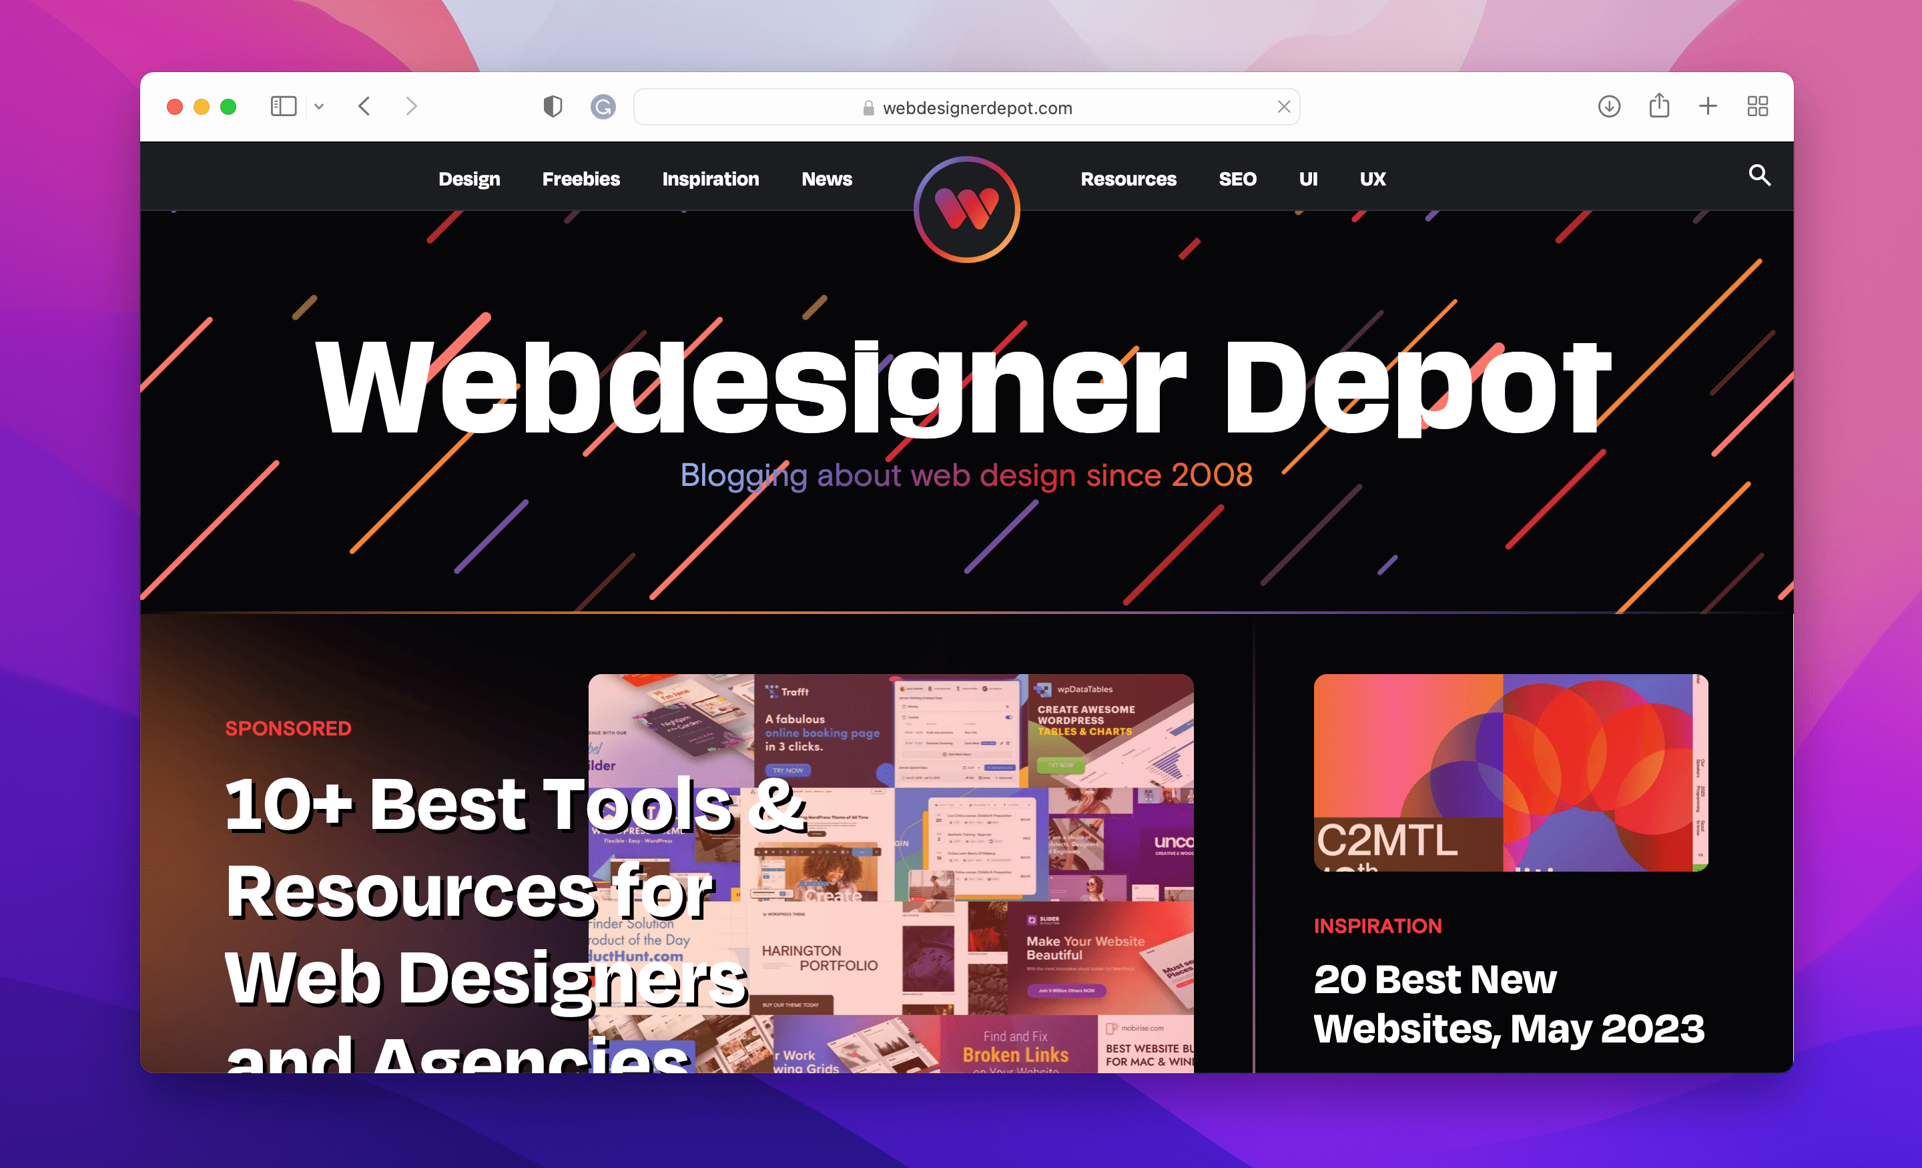Click the Freebies menu item
Viewport: 1922px width, 1168px height.
579,178
